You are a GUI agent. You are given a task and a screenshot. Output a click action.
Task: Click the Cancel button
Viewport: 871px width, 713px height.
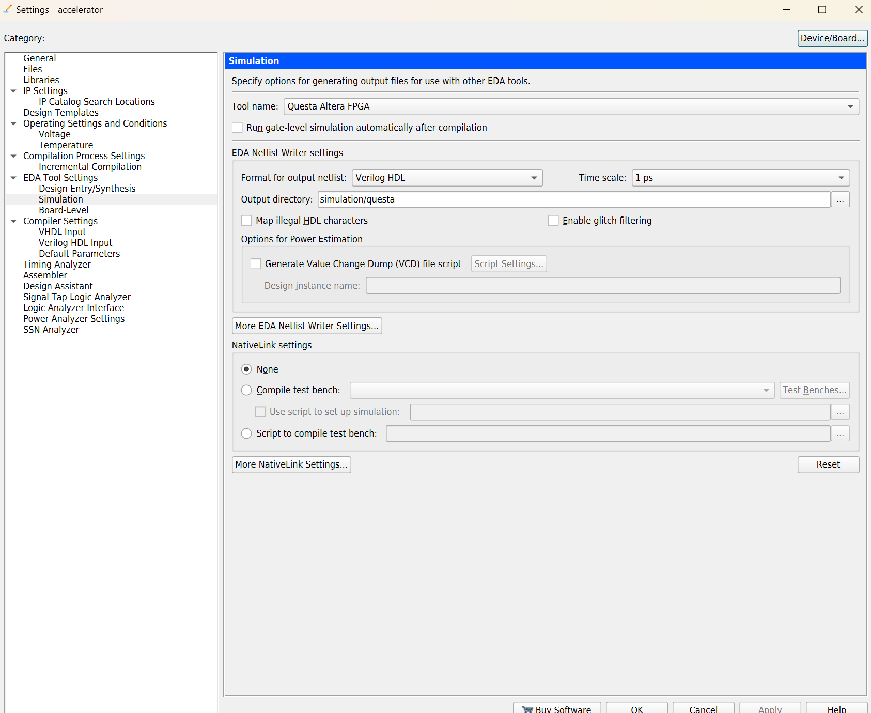coord(703,708)
